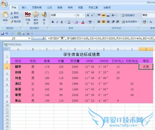This screenshot has height=130, width=155.
Task: Click the Copy icon
Action: point(12,17)
